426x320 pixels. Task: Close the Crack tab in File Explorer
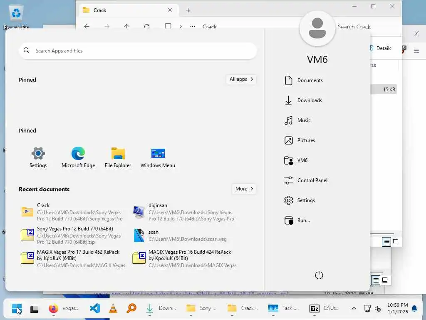[x=170, y=10]
